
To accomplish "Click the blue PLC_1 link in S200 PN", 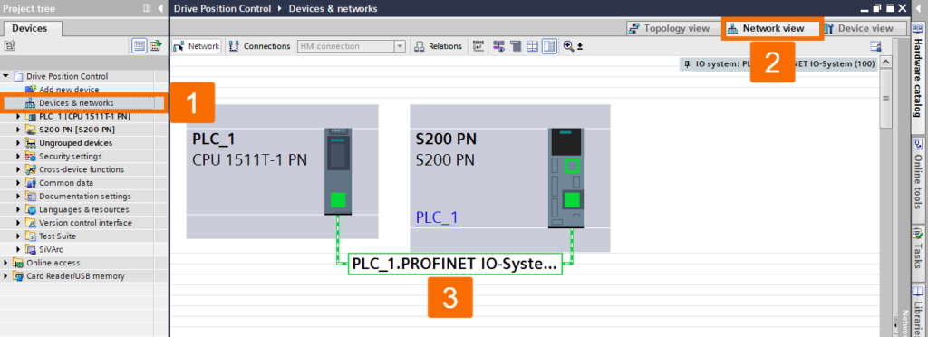I will [437, 217].
